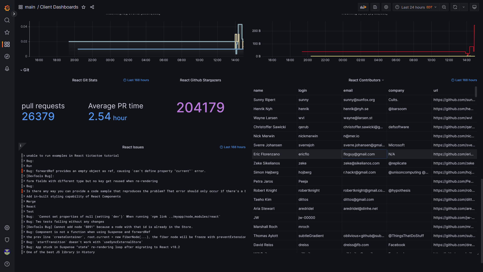Click the contributors table vertical scrollbar
483x272 pixels.
pos(476,92)
